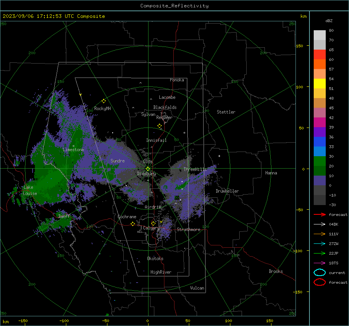
Task: Click the Composite_Reflectivity title
Action: 174,6
